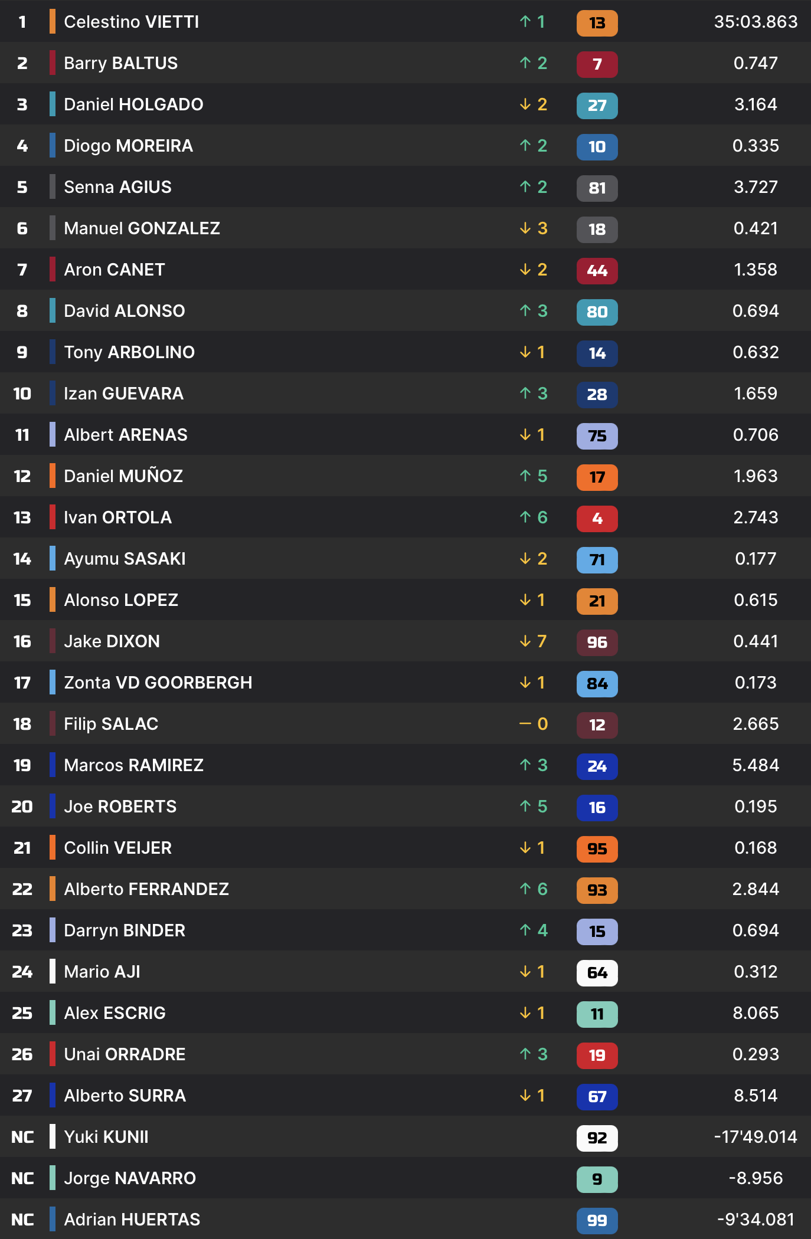Click the up arrow beside Ivan Ortola
Image resolution: width=811 pixels, height=1239 pixels.
point(525,517)
